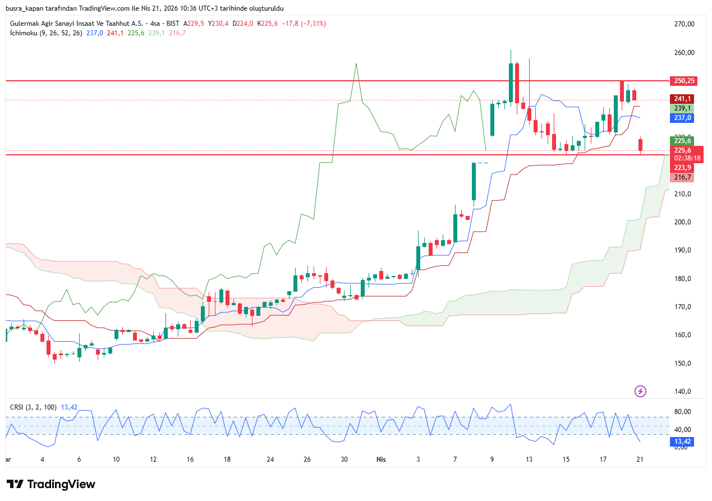Select the light green 239,1 price label
The height and width of the screenshot is (501, 712).
(682, 108)
